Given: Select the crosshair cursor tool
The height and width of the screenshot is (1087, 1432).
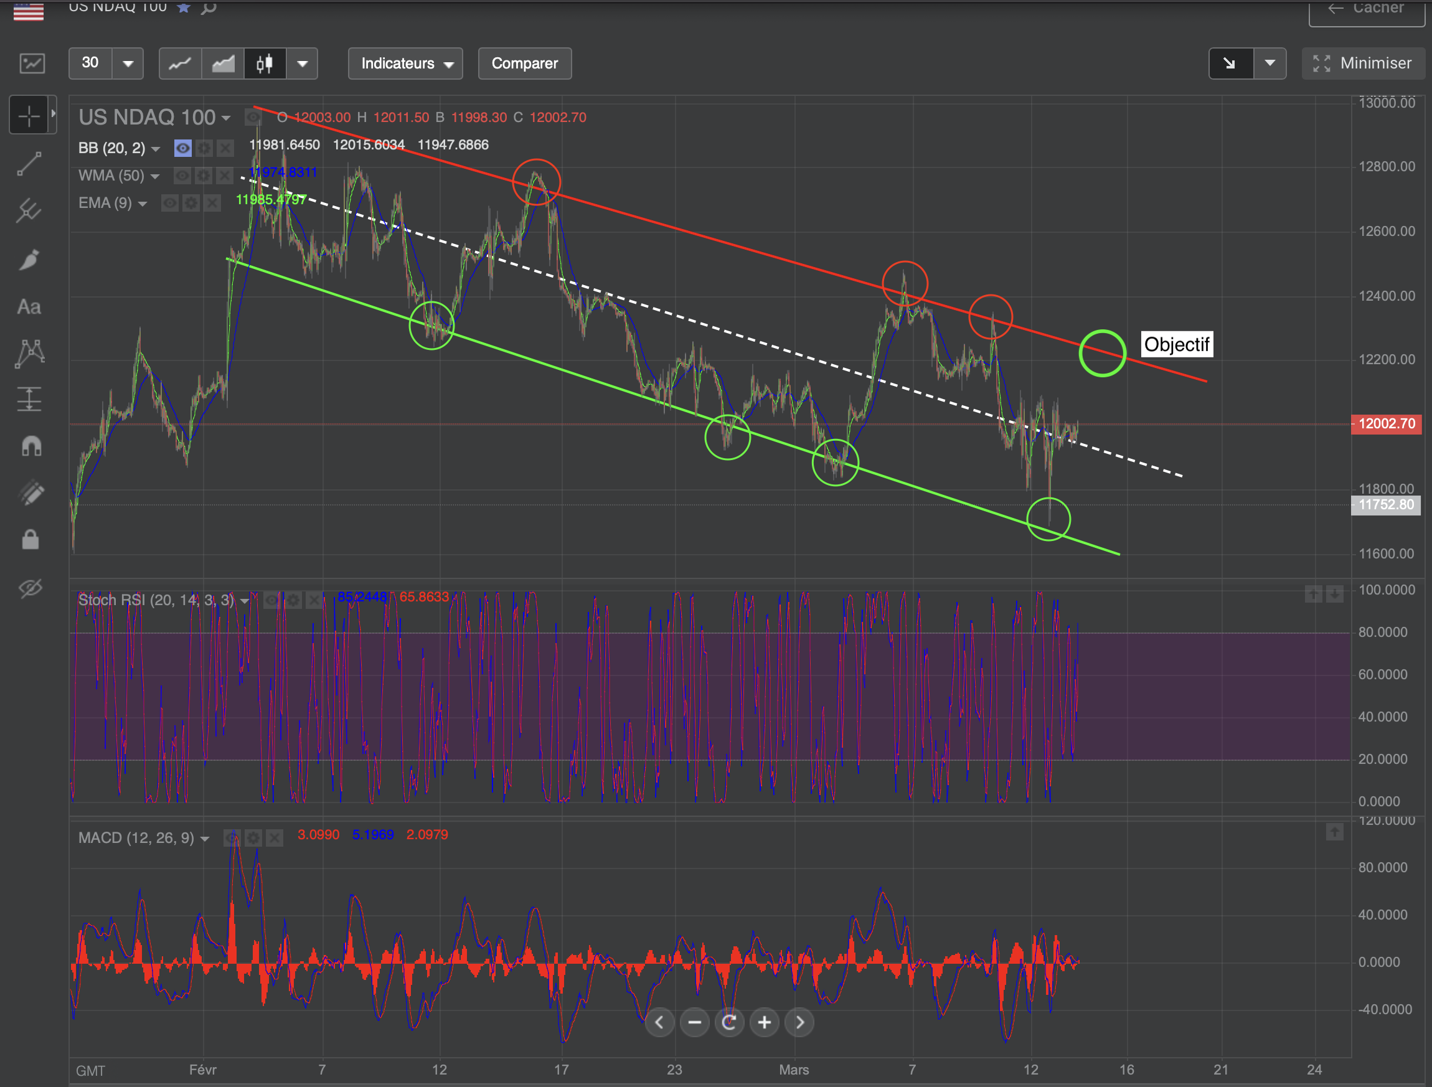Looking at the screenshot, I should tap(29, 116).
